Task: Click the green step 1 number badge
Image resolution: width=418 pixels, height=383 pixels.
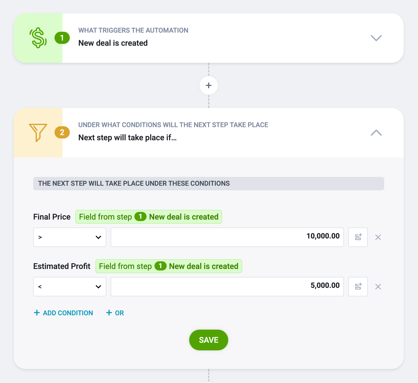Action: coord(62,38)
